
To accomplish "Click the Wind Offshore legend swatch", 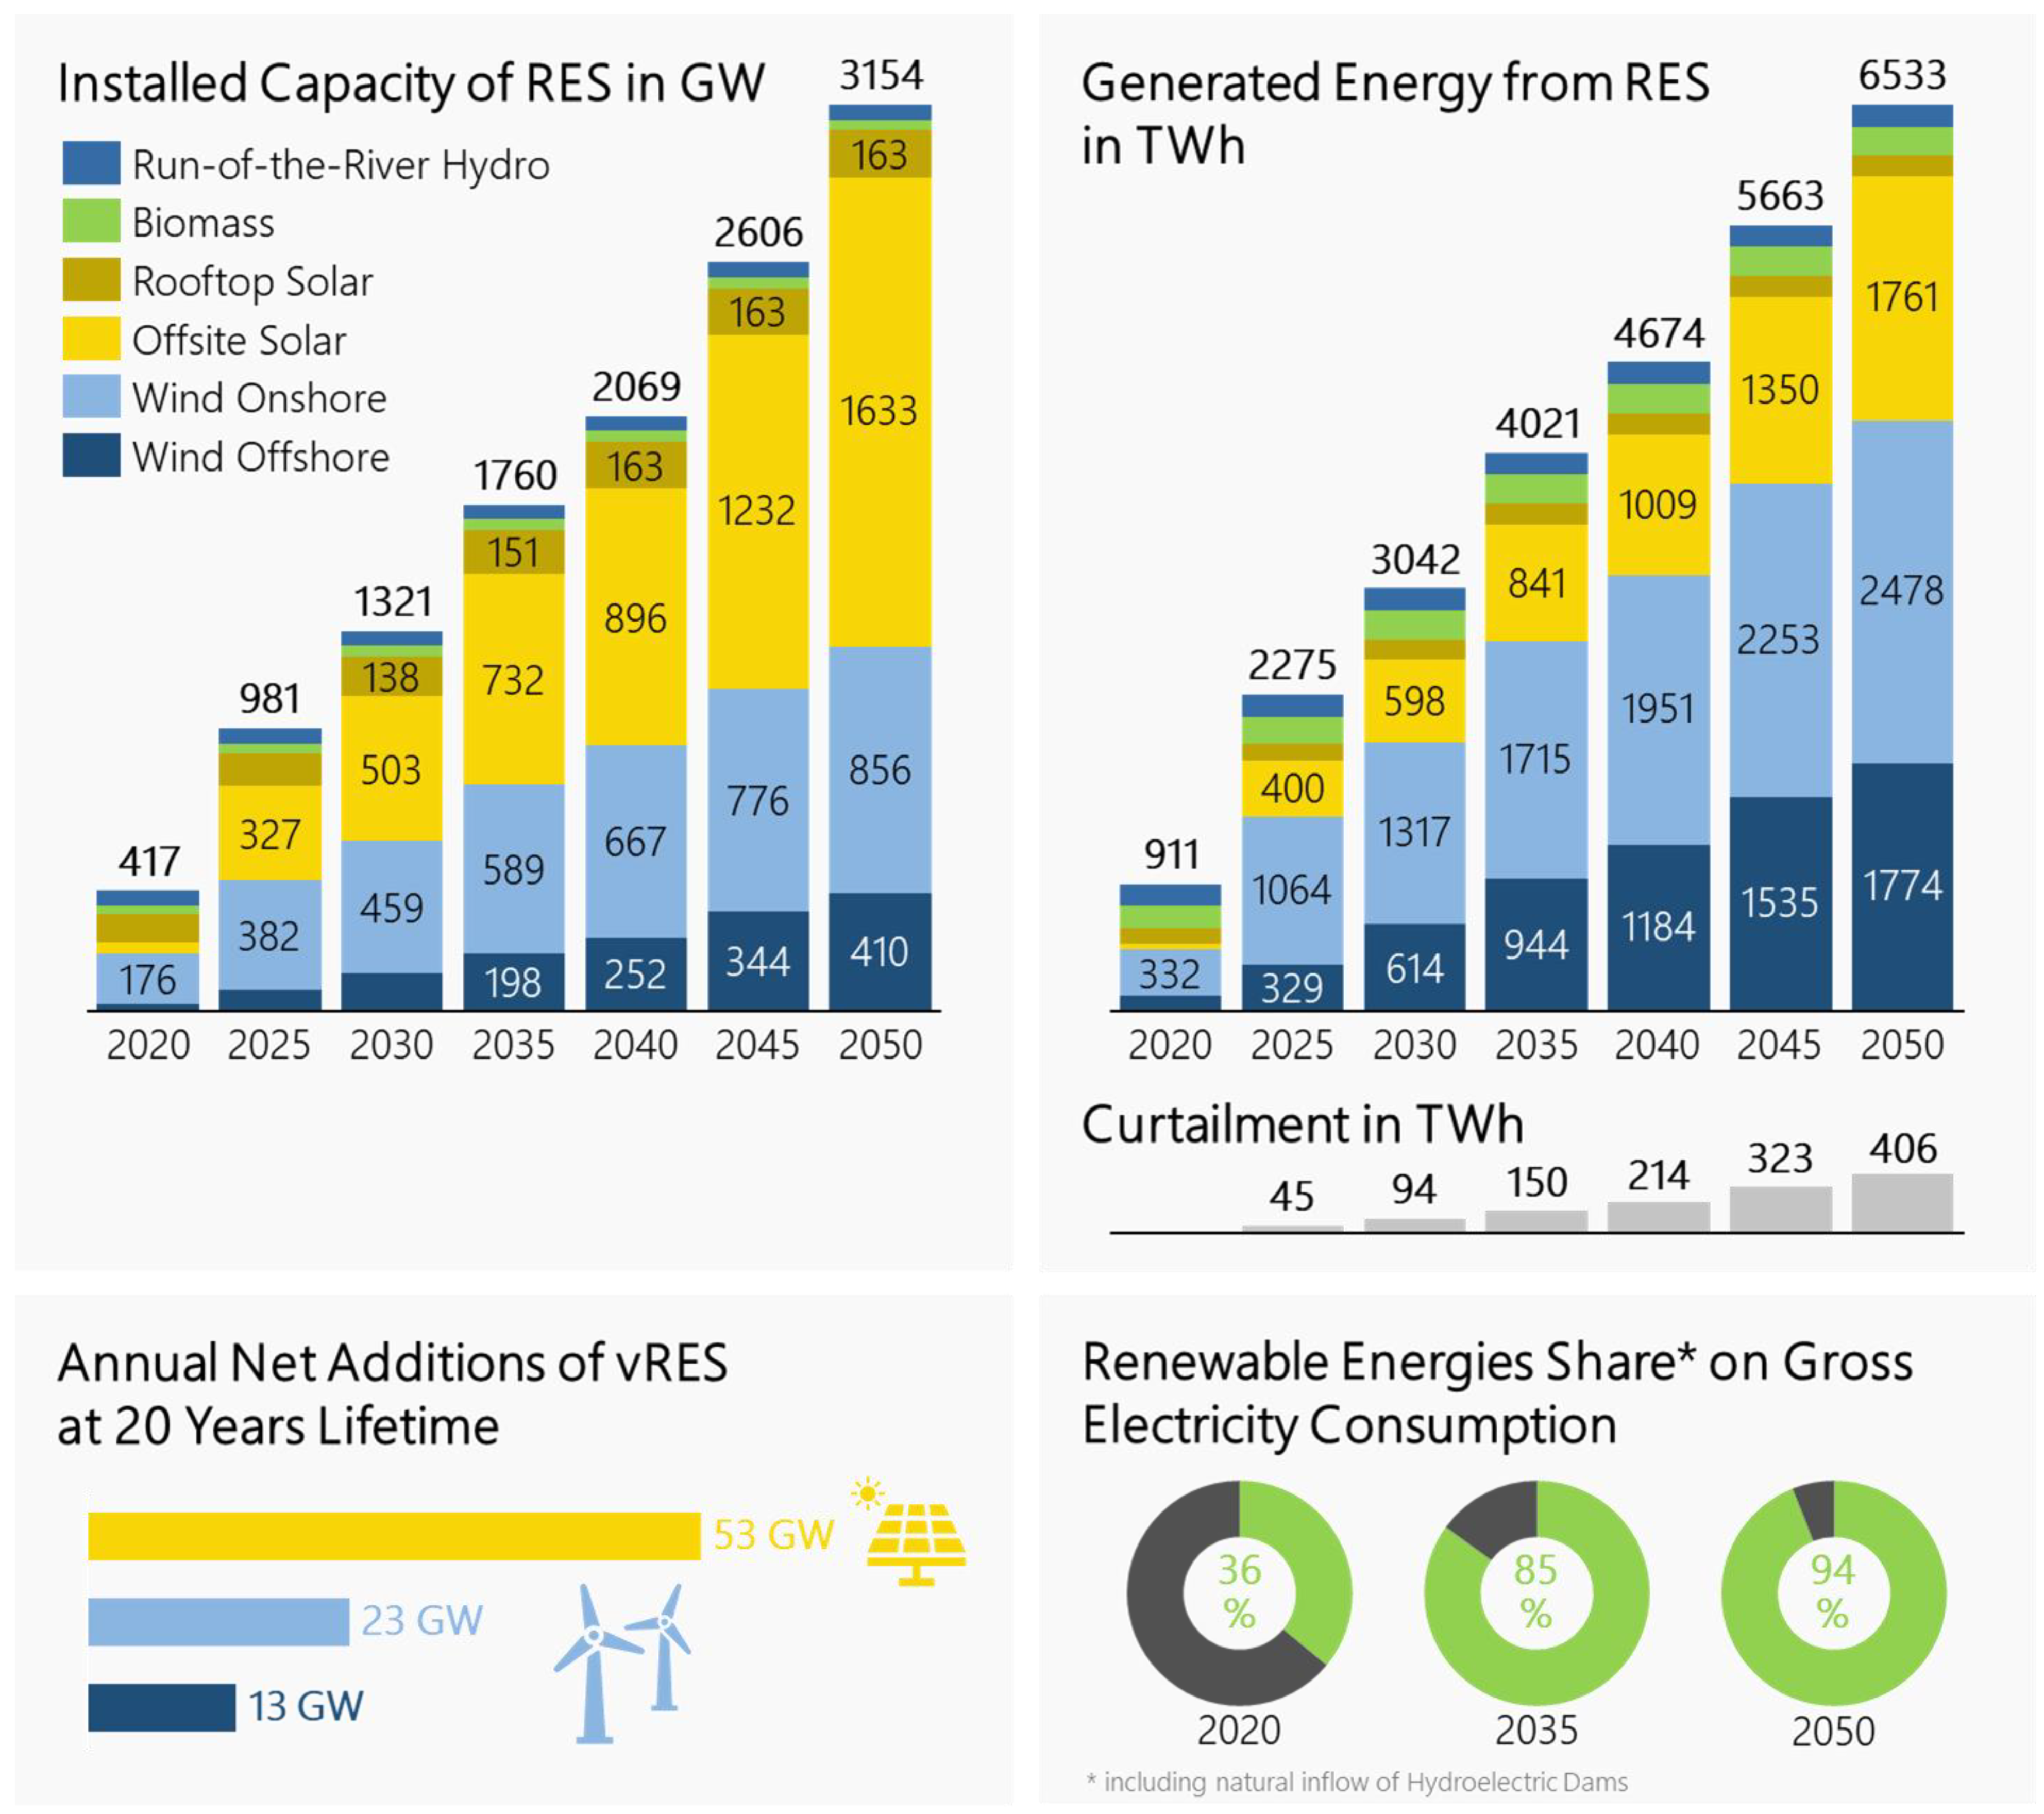I will pyautogui.click(x=91, y=455).
